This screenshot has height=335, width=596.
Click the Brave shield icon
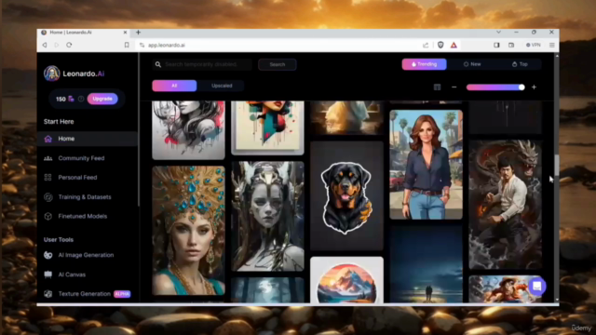(440, 45)
